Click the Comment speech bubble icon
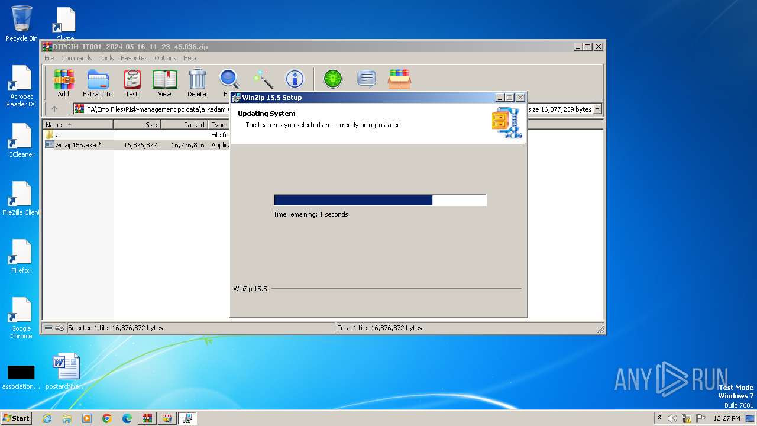This screenshot has height=426, width=757. [x=367, y=79]
